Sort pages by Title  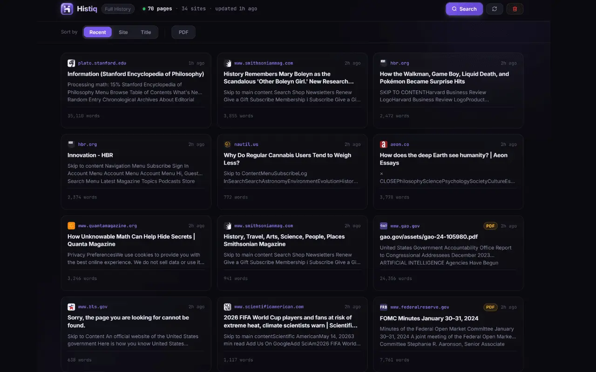click(146, 32)
